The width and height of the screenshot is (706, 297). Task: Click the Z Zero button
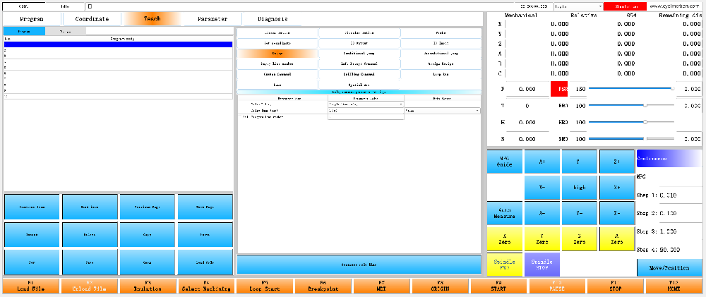pyautogui.click(x=580, y=238)
